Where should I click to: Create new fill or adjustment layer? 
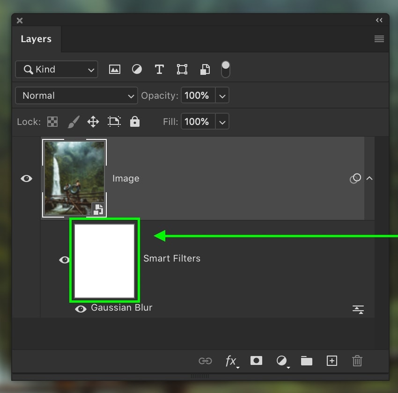click(x=282, y=361)
